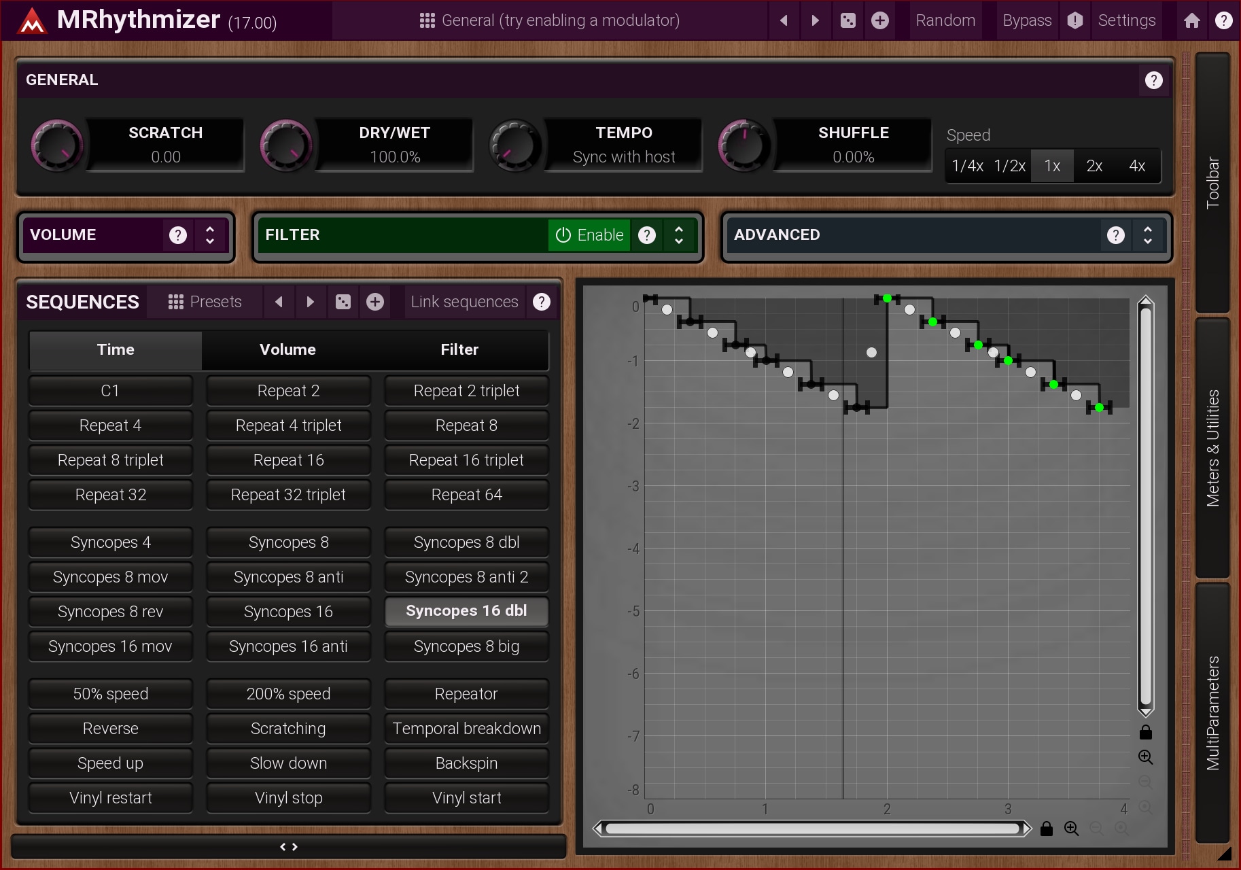1241x870 pixels.
Task: Randomize sequence preset with dice icon
Action: click(343, 302)
